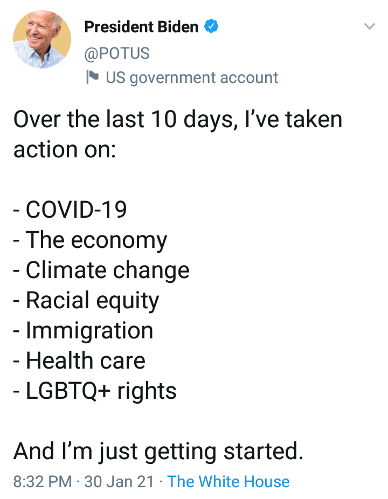The image size is (388, 499).
Task: Click the "action on:" text line
Action: coord(65,150)
